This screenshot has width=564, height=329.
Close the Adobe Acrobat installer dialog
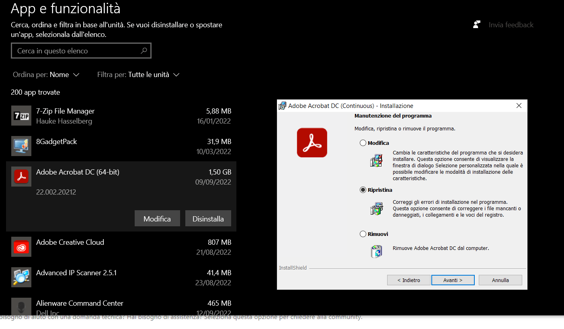coord(519,106)
